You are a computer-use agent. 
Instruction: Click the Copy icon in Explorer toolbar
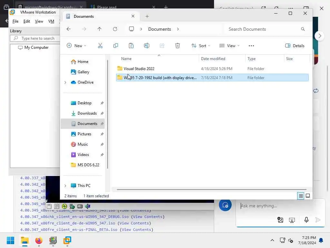pyautogui.click(x=116, y=46)
